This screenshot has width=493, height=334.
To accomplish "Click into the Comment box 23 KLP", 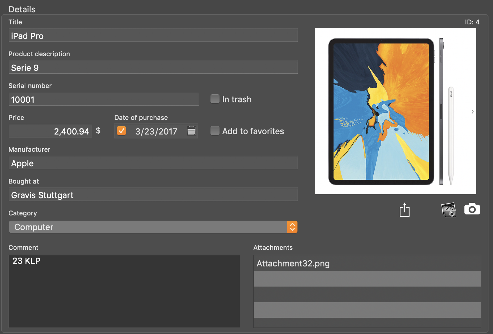I will (124, 291).
